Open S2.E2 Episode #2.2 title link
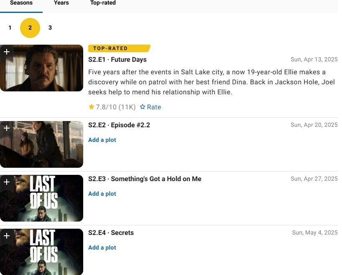 click(x=119, y=125)
